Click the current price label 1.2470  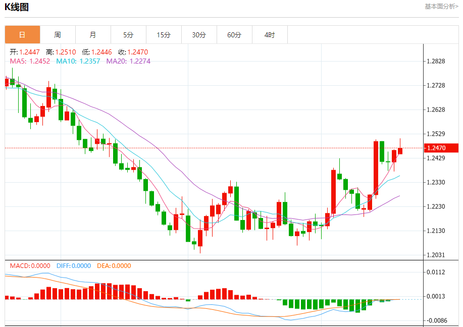441,148
